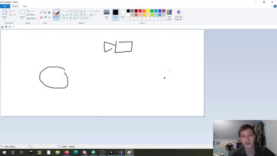The height and width of the screenshot is (156, 277).
Task: Choose the Triangle shape
Action: coord(85,11)
